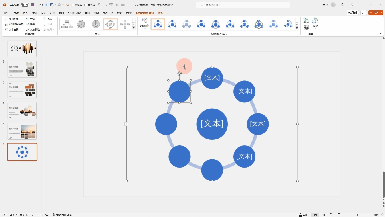The width and height of the screenshot is (385, 217).
Task: Toggle the AutoSave switch in title bar
Action: 24,5
